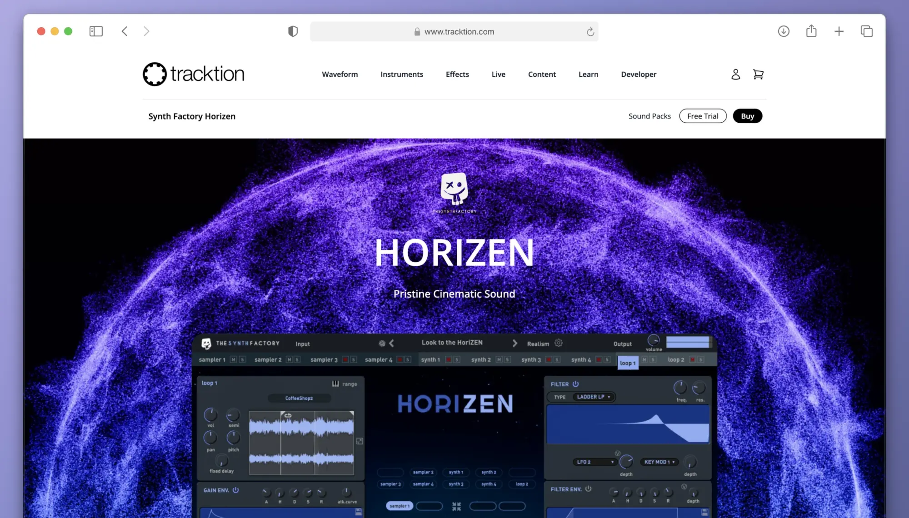Click the Buy button
This screenshot has width=909, height=518.
(x=747, y=116)
